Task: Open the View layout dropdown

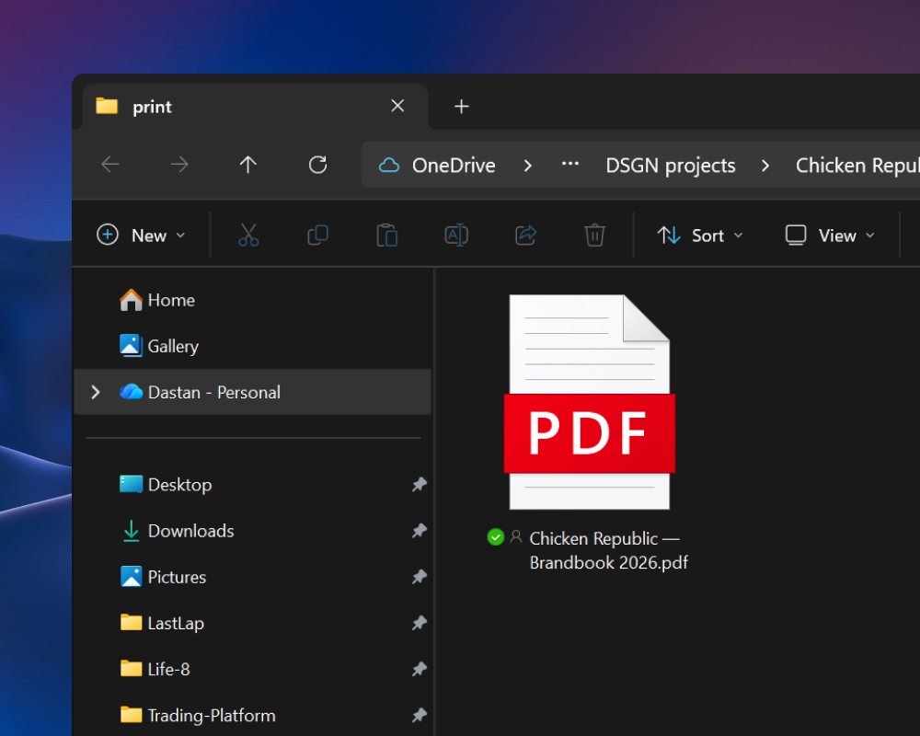Action: (830, 236)
